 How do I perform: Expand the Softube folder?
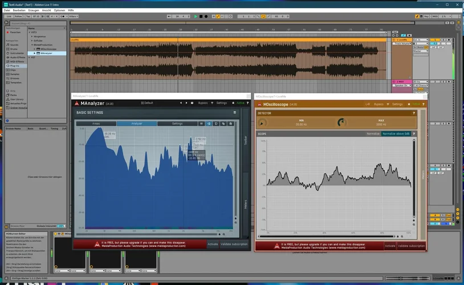pyautogui.click(x=32, y=40)
